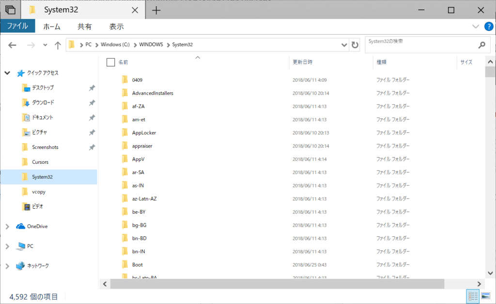
Task: Open the recent locations dropdown chevron
Action: click(x=45, y=44)
